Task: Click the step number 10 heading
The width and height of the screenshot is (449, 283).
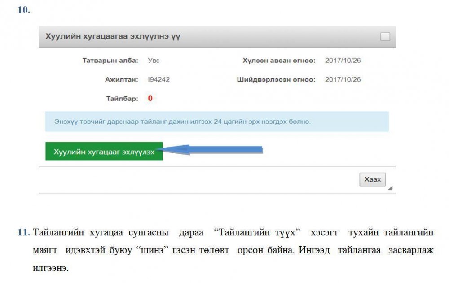Action: (x=24, y=10)
